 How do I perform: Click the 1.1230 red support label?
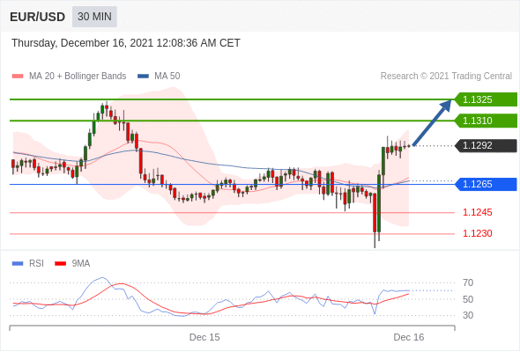477,233
